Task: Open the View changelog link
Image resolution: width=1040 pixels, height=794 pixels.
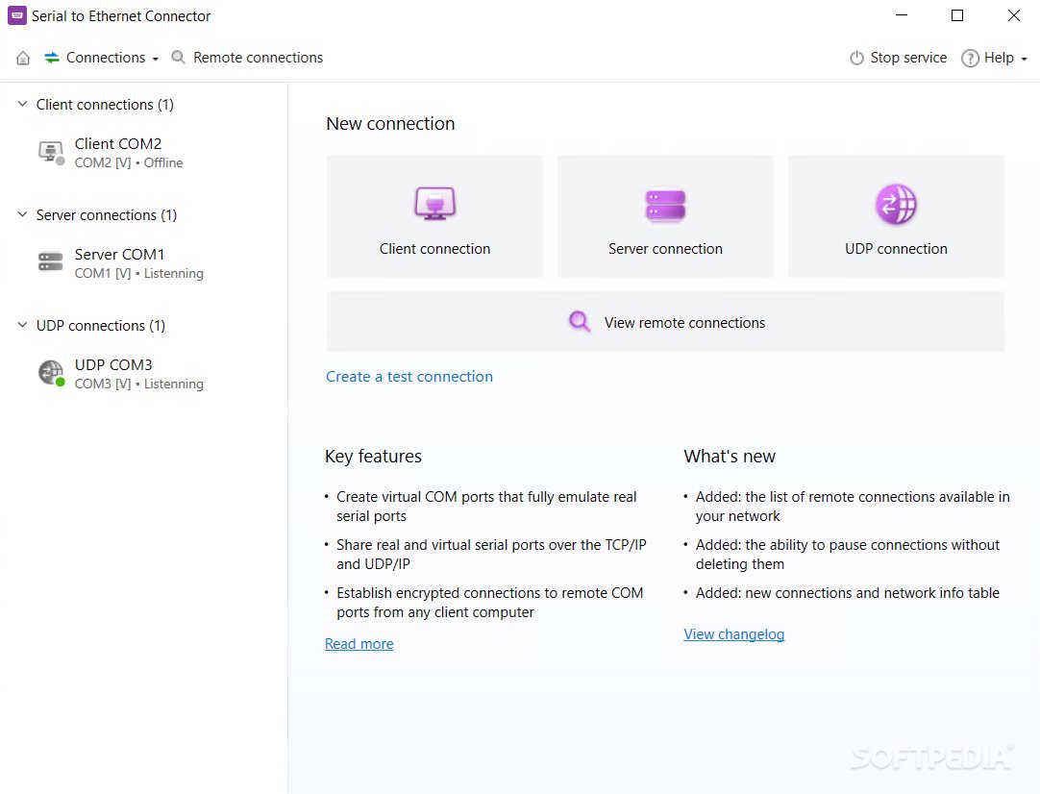Action: click(733, 634)
